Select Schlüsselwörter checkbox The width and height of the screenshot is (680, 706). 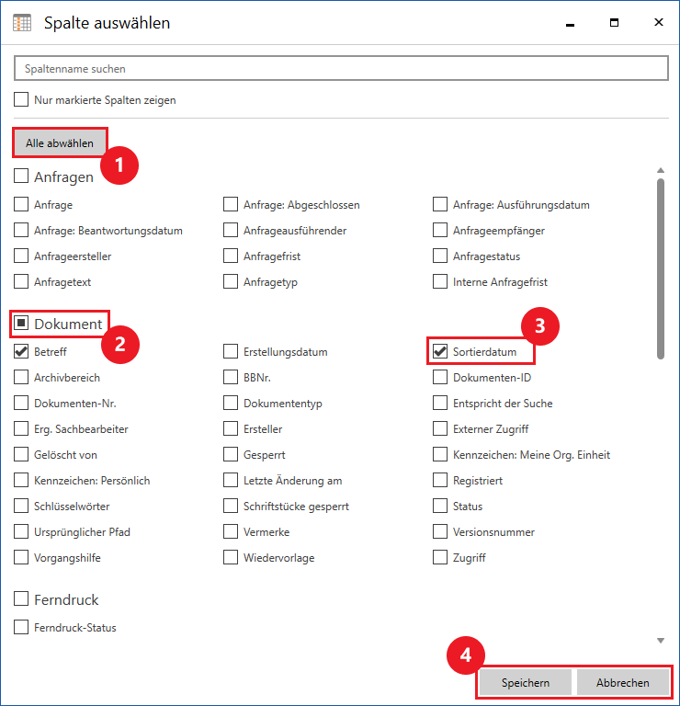coord(21,506)
